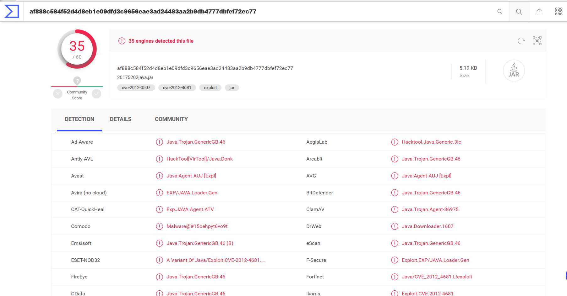Click 'Exploit.CVE-2012-4681' Ikarus result
Viewport: 567px width, 296px height.
428,294
